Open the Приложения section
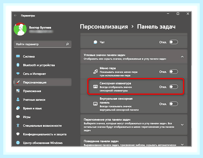Viewport: 203px width, 158px height. coord(43,91)
